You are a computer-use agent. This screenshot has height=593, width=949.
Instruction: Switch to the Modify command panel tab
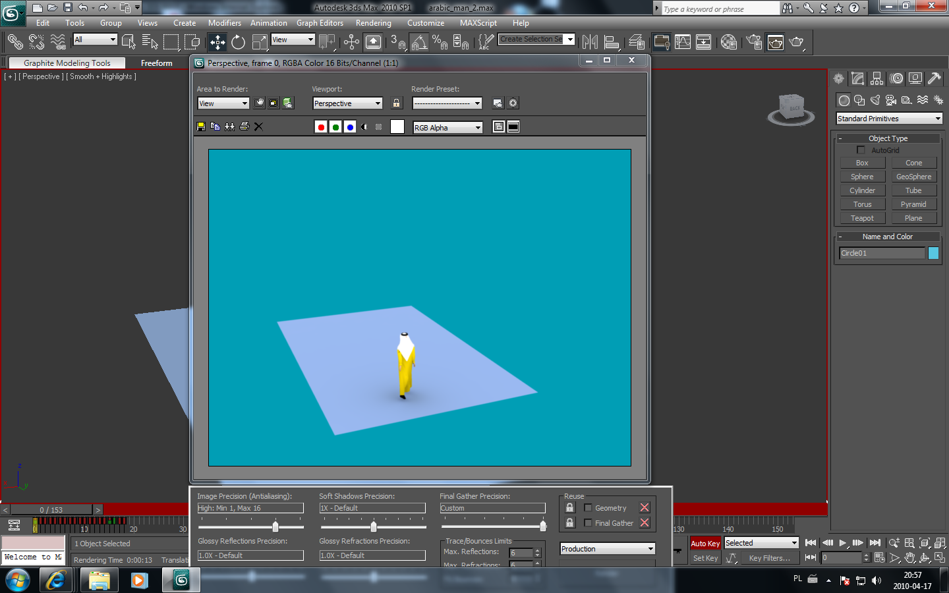click(x=857, y=78)
